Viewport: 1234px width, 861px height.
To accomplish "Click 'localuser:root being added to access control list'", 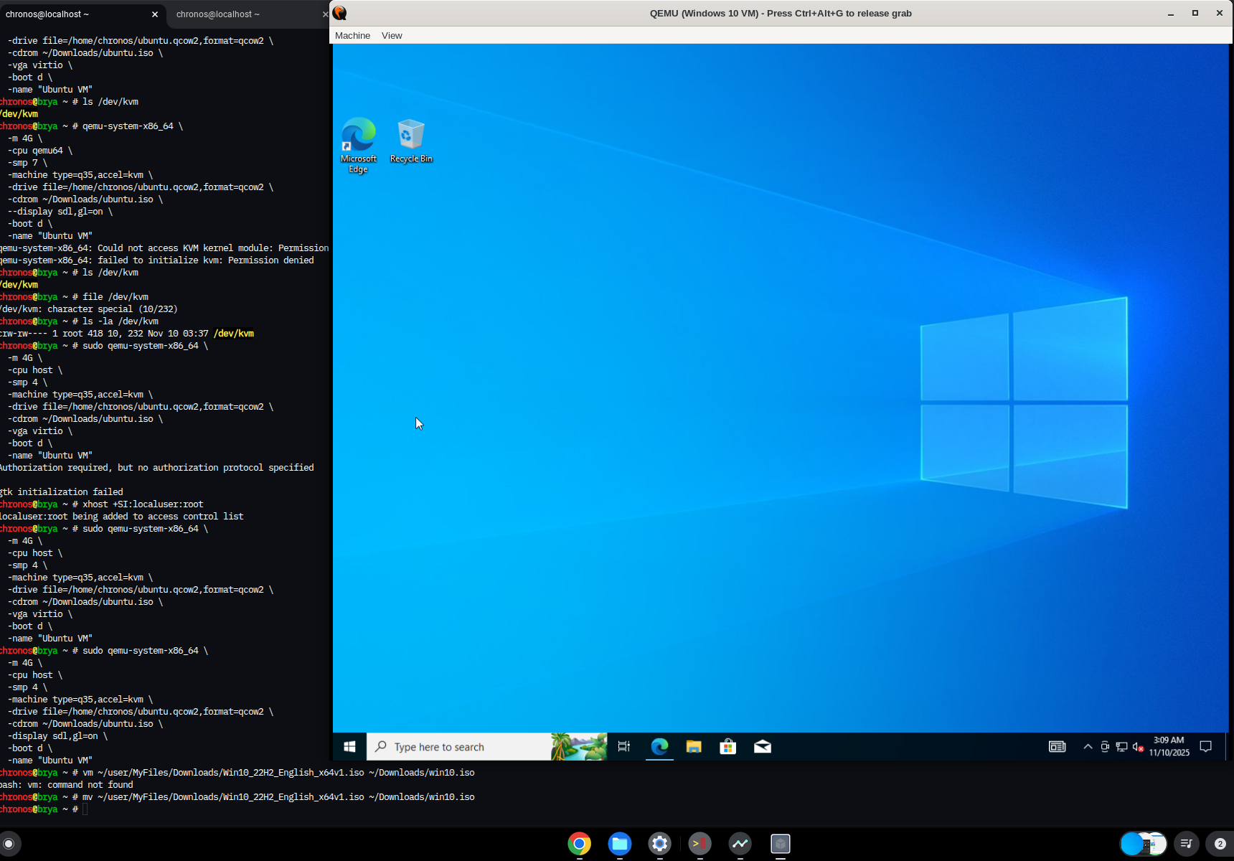I will (x=122, y=517).
